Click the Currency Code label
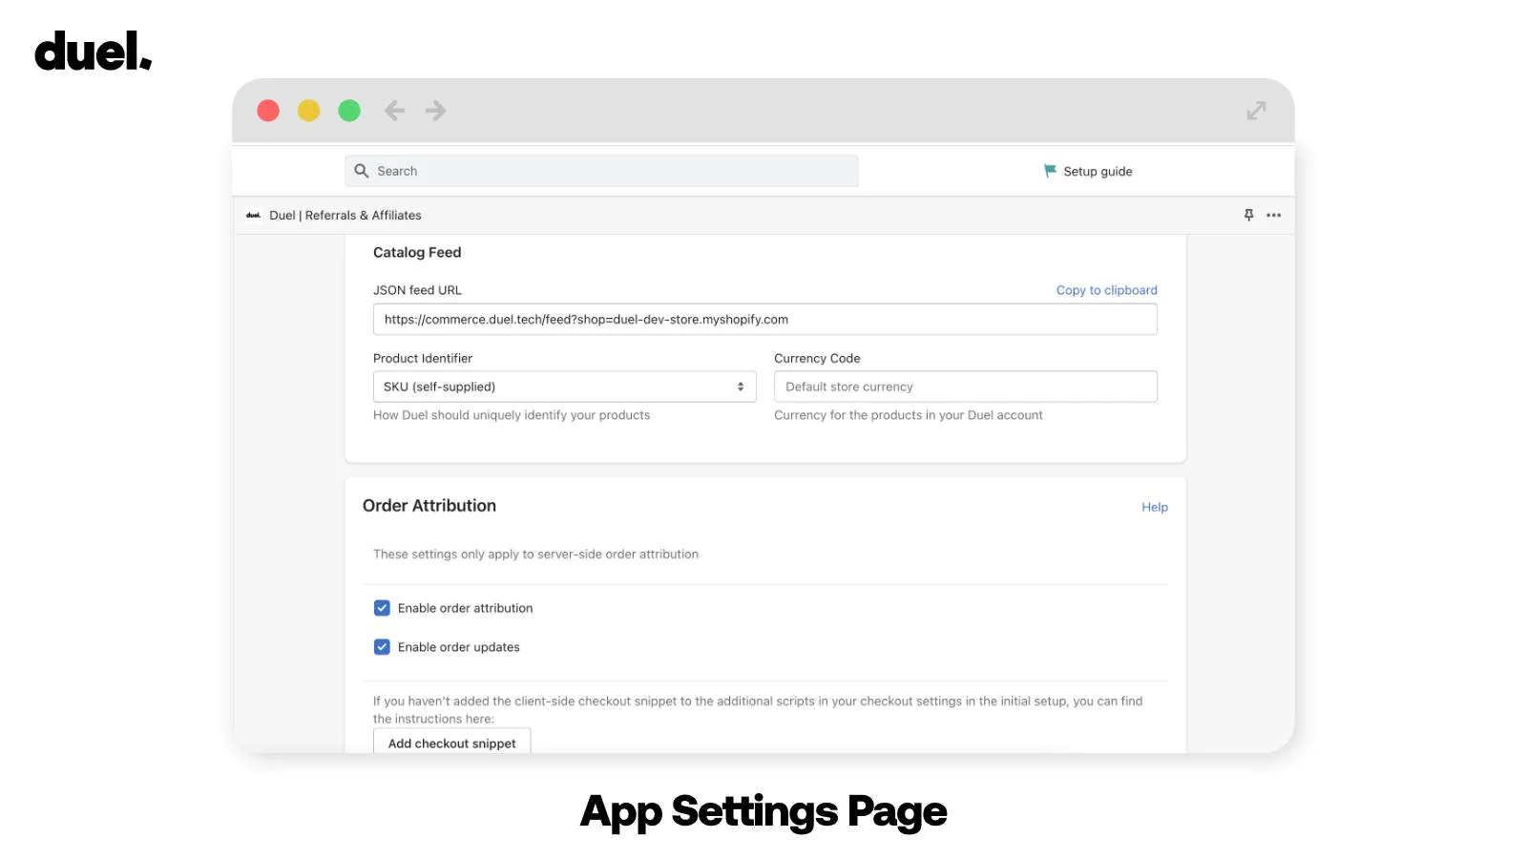The image size is (1527, 859). 817,359
